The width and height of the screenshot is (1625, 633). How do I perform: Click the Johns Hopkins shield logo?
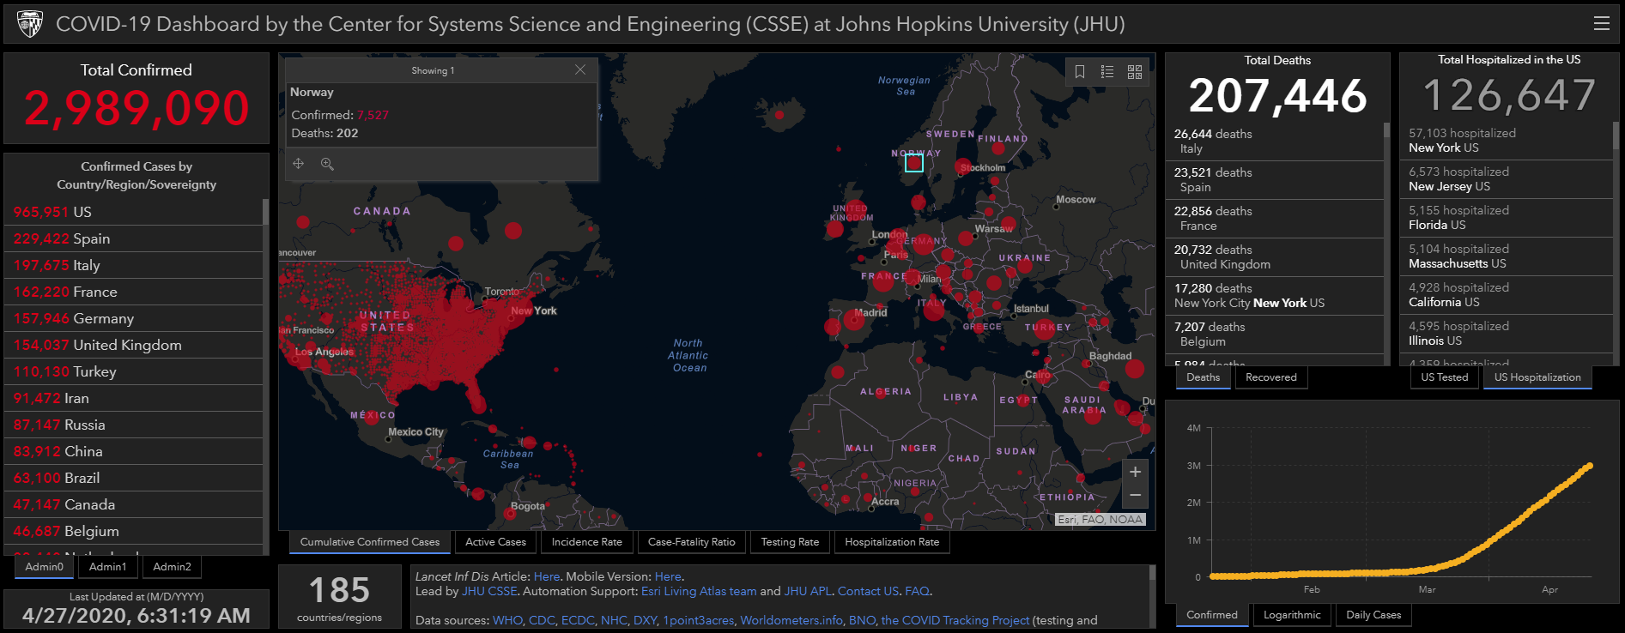(29, 24)
